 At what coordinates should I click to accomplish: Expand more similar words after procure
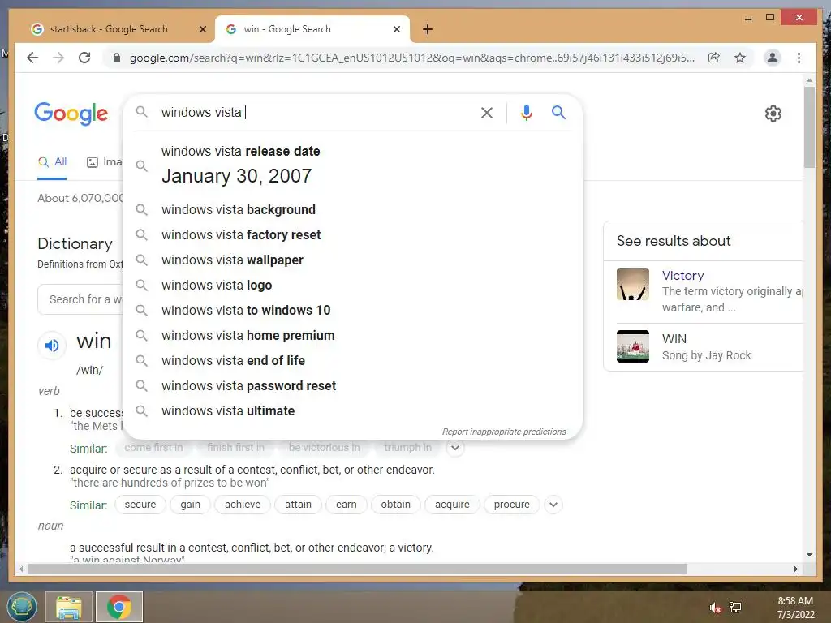pyautogui.click(x=553, y=505)
